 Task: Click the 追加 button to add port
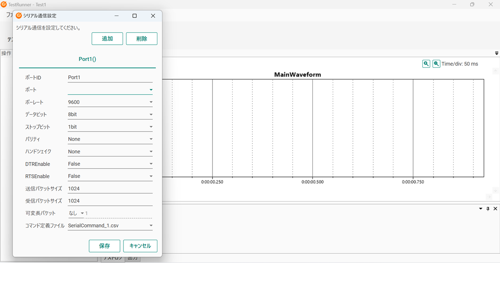point(107,39)
